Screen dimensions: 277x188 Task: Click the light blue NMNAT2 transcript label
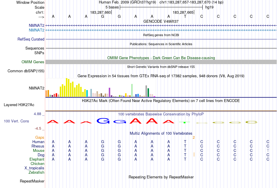36,30
